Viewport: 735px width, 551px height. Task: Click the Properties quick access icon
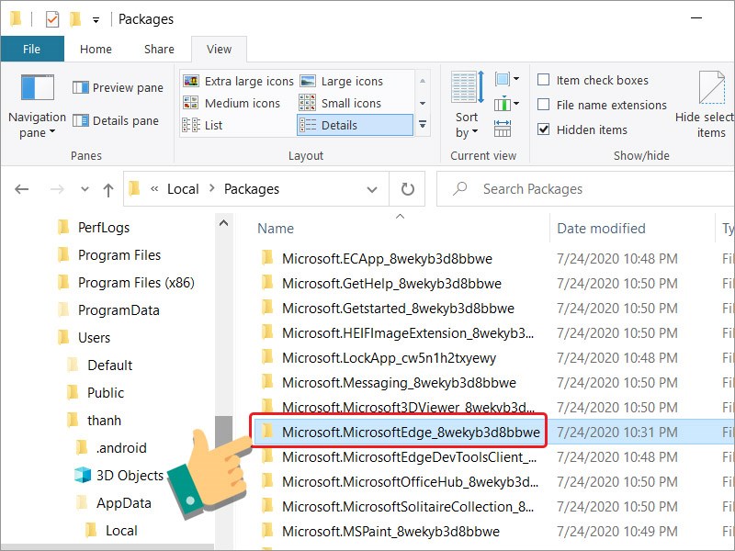coord(52,19)
